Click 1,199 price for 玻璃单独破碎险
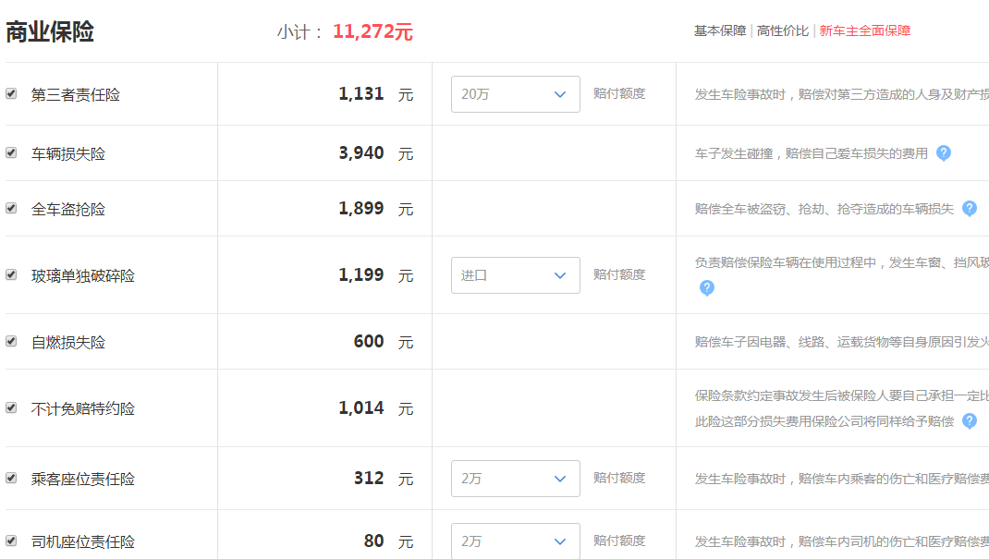Viewport: 989px width, 559px height. tap(360, 274)
